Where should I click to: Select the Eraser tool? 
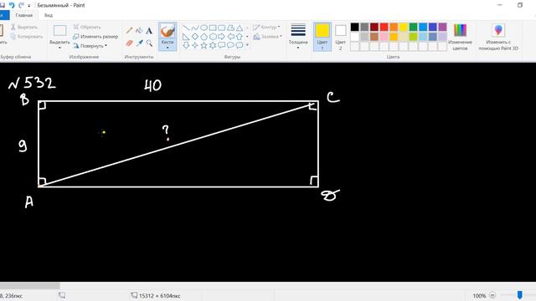tap(129, 43)
